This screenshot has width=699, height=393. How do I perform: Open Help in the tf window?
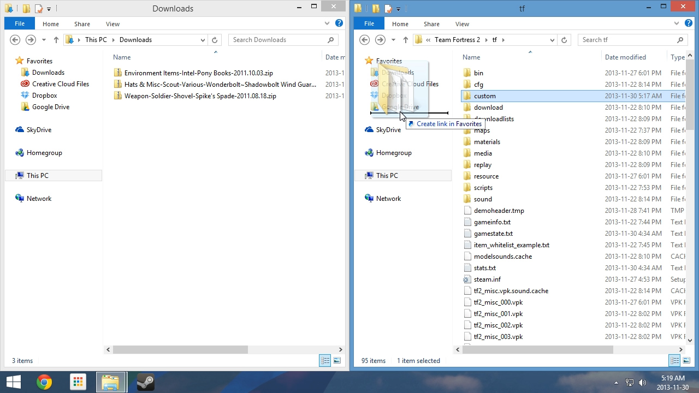click(x=689, y=23)
